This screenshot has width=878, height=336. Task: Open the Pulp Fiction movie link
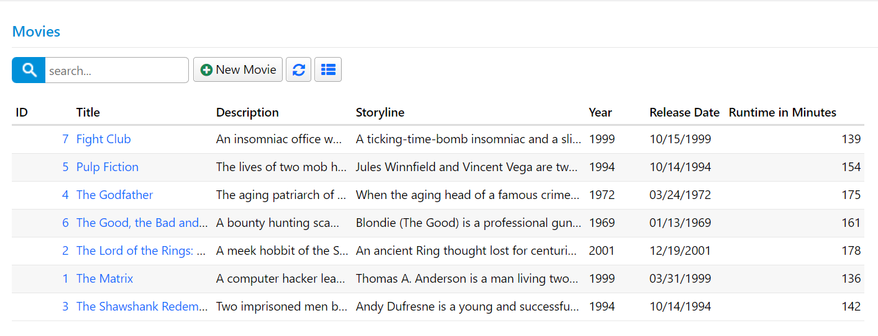coord(107,167)
